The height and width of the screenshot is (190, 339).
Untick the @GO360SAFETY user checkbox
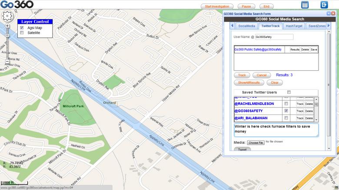pyautogui.click(x=286, y=111)
